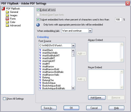The height and width of the screenshot is (112, 131).
Task: Click the Add Name... button
Action: coord(97,98)
